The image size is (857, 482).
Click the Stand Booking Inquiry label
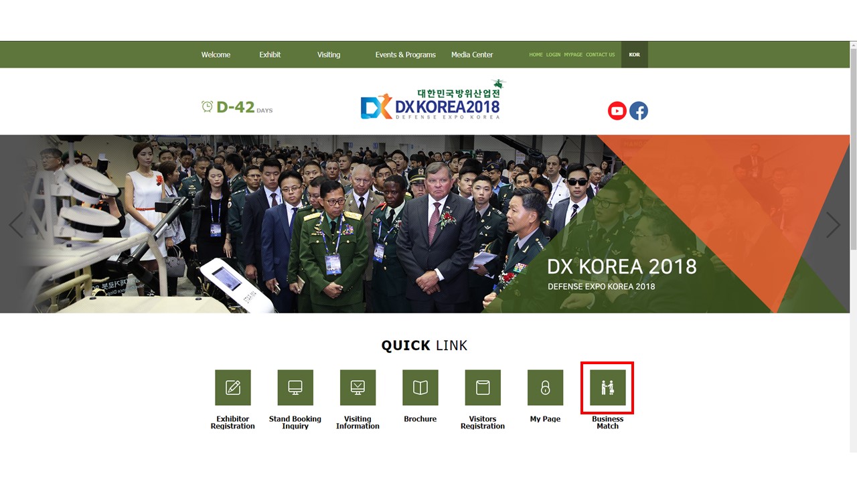pos(295,422)
